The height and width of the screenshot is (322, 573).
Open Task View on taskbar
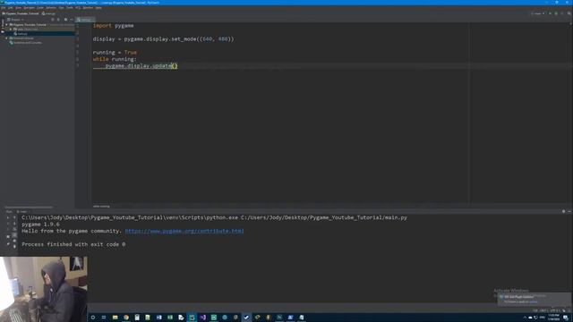(x=104, y=318)
